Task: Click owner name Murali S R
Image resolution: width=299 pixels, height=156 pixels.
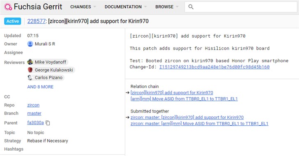Action: (x=45, y=44)
